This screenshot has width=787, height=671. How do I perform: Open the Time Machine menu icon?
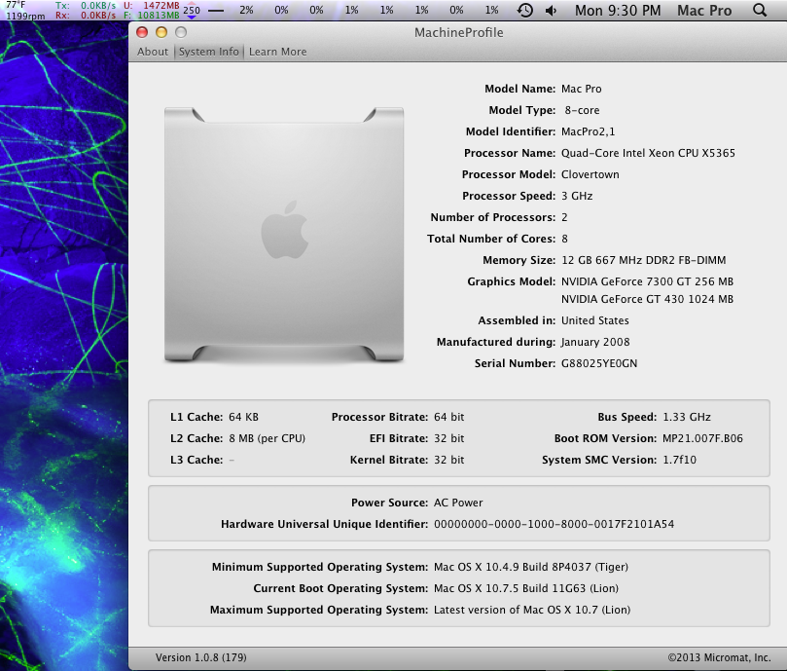[525, 10]
